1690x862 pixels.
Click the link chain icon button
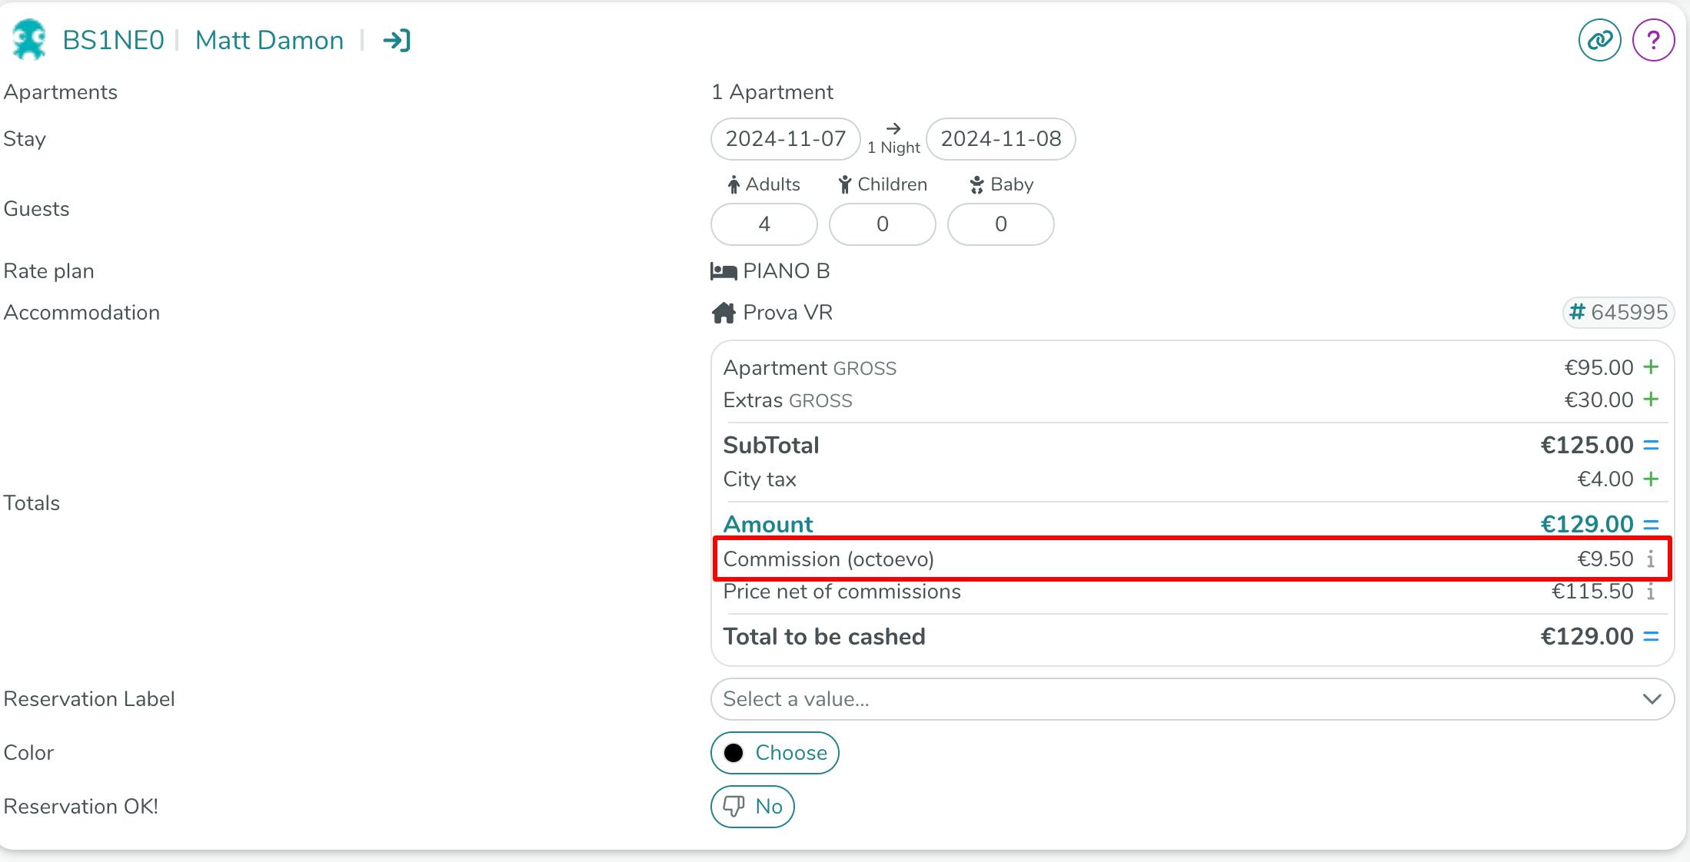point(1599,40)
